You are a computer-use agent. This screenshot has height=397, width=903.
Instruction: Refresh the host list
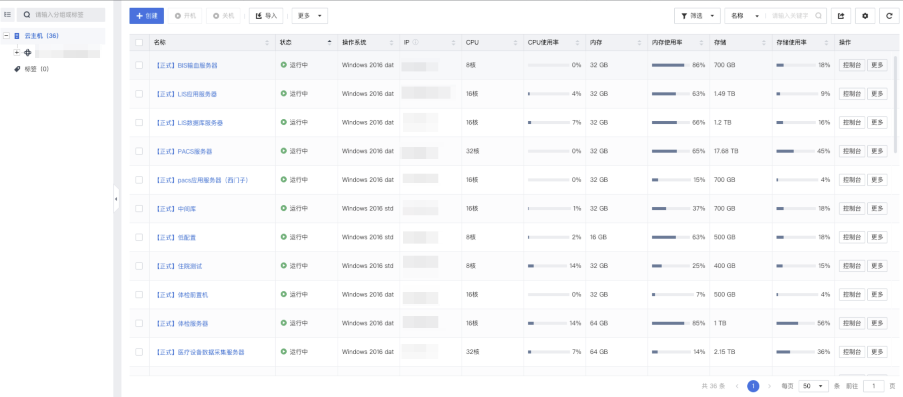point(889,16)
